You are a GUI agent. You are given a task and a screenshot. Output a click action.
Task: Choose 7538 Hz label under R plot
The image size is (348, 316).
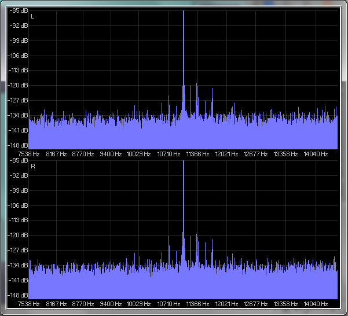click(x=28, y=304)
